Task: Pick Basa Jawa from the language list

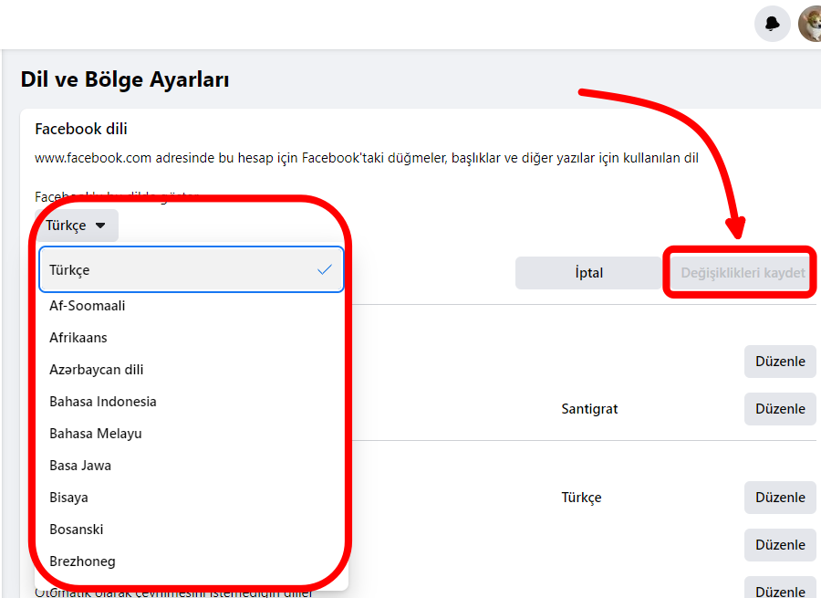Action: tap(80, 466)
